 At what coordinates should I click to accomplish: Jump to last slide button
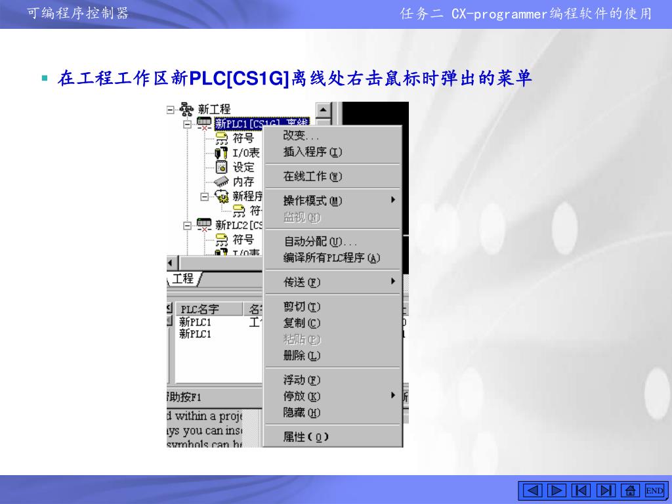pos(606,490)
